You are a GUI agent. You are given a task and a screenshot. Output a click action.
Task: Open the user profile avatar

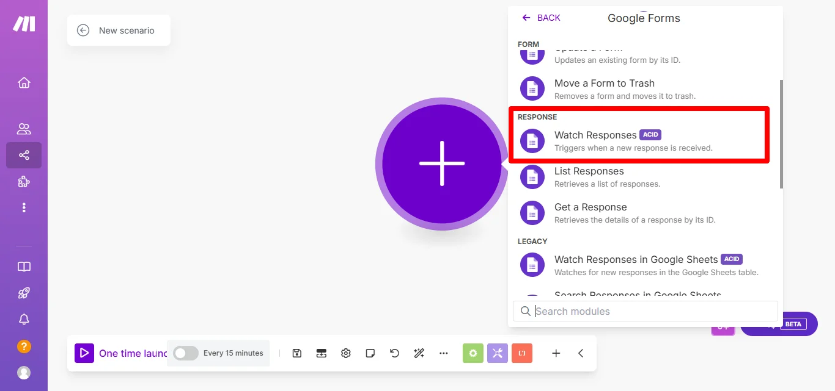tap(24, 372)
